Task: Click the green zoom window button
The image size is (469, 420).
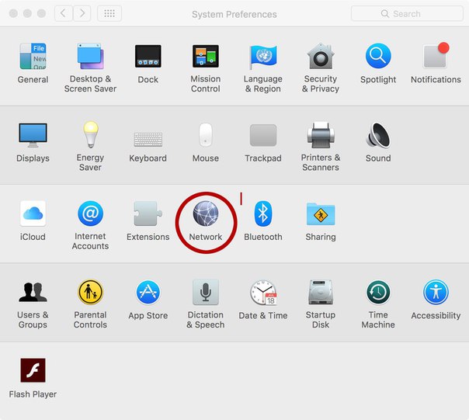Action: click(41, 13)
